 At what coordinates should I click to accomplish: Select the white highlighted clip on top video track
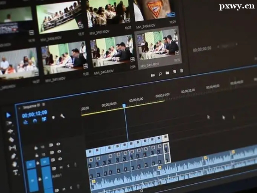click(x=165, y=138)
